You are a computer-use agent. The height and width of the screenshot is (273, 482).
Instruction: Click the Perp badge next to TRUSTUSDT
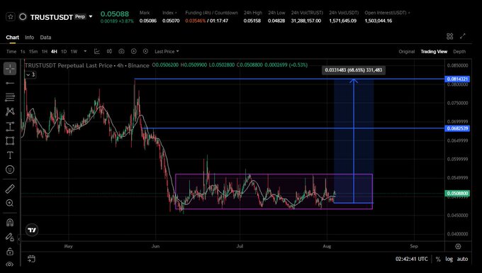click(x=80, y=16)
